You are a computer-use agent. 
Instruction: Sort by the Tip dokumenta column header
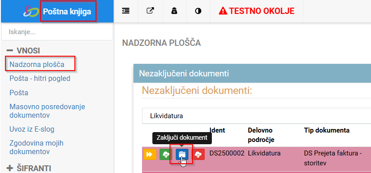[x=327, y=130]
